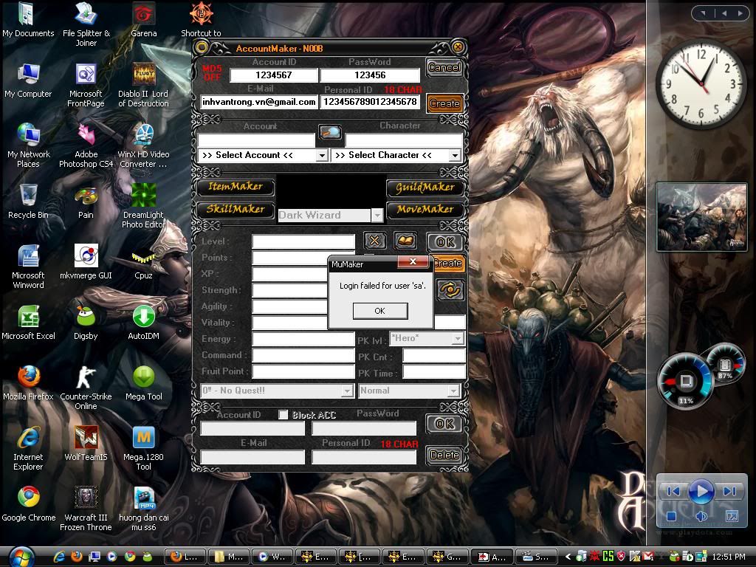The height and width of the screenshot is (567, 756).
Task: Open File Splitter & Joiner desktop icon
Action: click(x=86, y=24)
